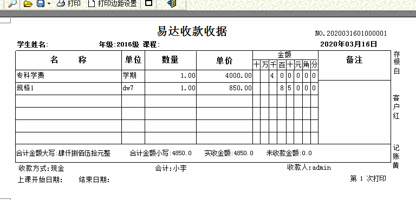Save using the floppy disk icon
The width and height of the screenshot is (416, 200).
41,3
